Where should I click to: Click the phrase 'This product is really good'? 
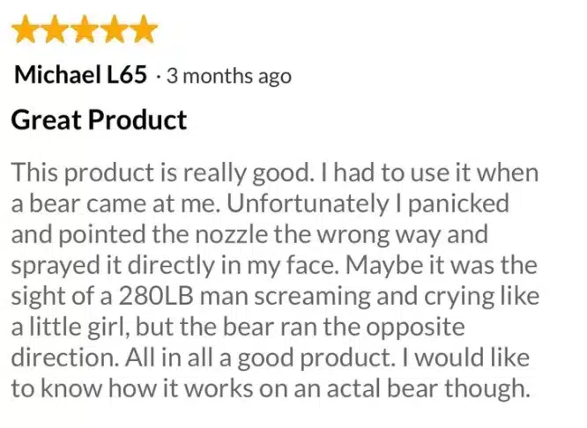click(x=161, y=173)
